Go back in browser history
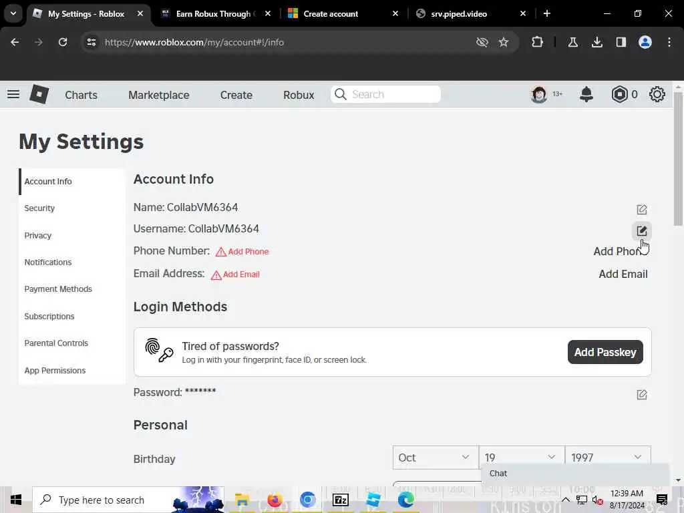 coord(15,42)
